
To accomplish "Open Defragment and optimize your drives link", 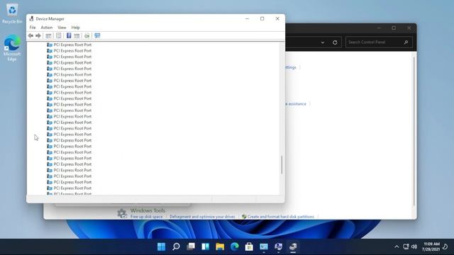I will (x=202, y=217).
